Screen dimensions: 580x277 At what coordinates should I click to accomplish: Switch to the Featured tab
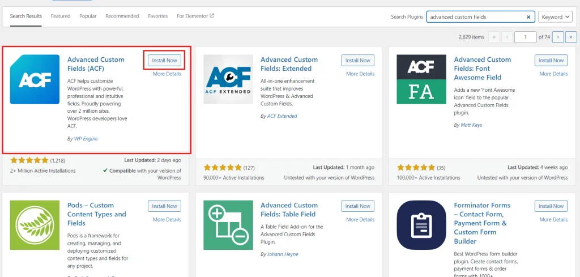pyautogui.click(x=61, y=16)
